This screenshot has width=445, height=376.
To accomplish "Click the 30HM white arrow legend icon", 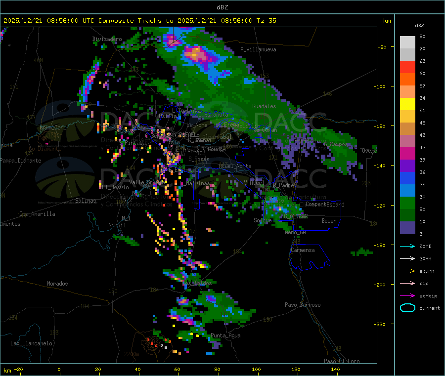I will pyautogui.click(x=407, y=258).
